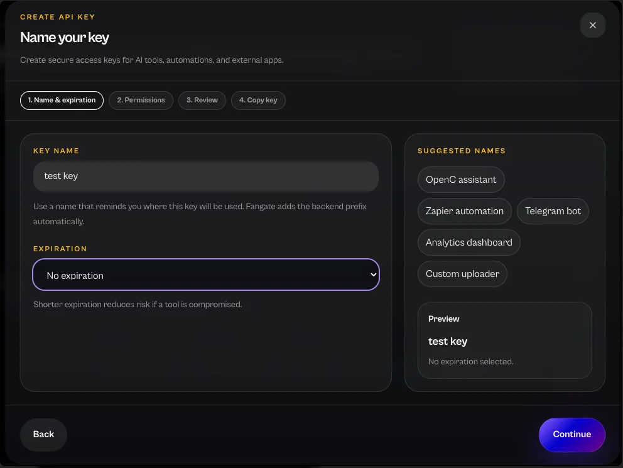This screenshot has height=468, width=623.
Task: Click the 'SUGGESTED NAMES' section label
Action: [462, 151]
